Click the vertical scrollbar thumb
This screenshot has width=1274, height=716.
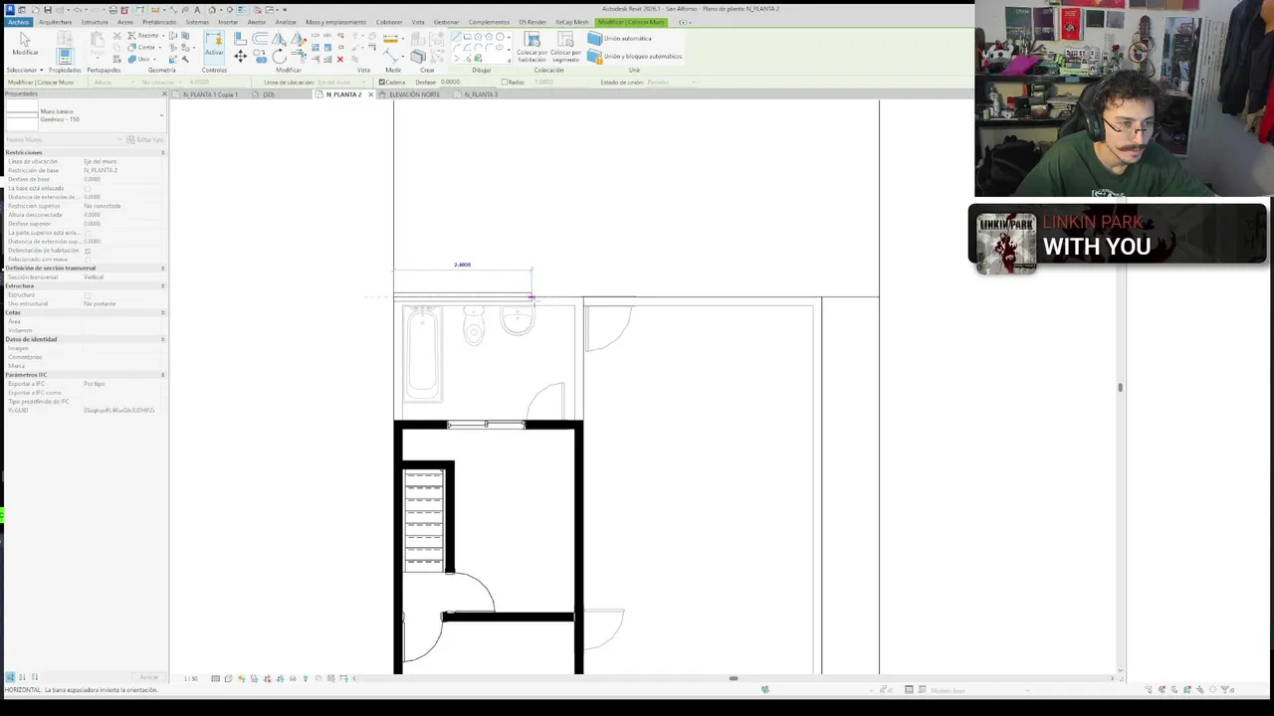pyautogui.click(x=1120, y=387)
